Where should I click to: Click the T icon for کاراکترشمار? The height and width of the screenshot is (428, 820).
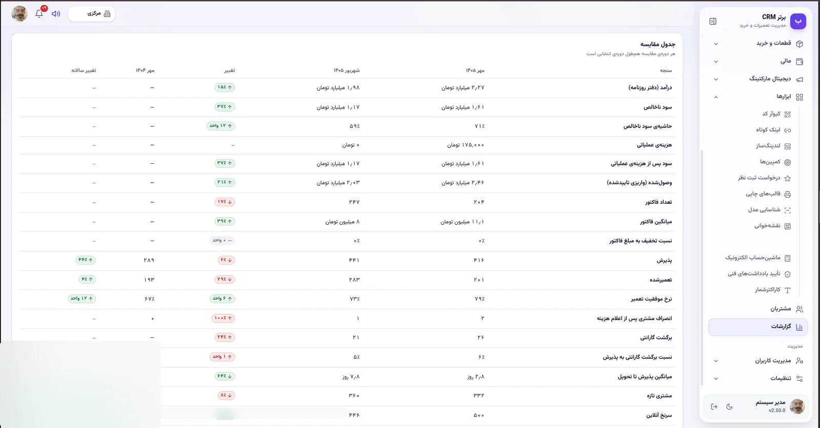[788, 290]
